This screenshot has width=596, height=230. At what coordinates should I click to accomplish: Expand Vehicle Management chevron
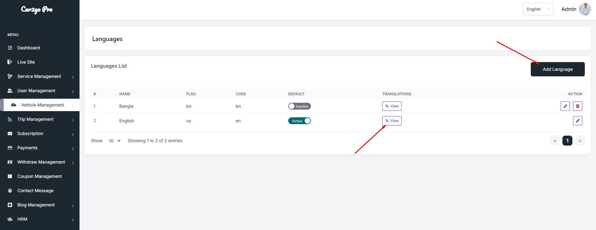(x=73, y=106)
